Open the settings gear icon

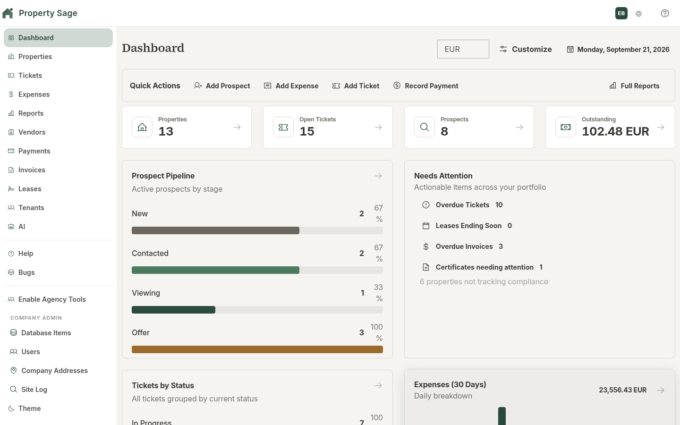coord(638,14)
